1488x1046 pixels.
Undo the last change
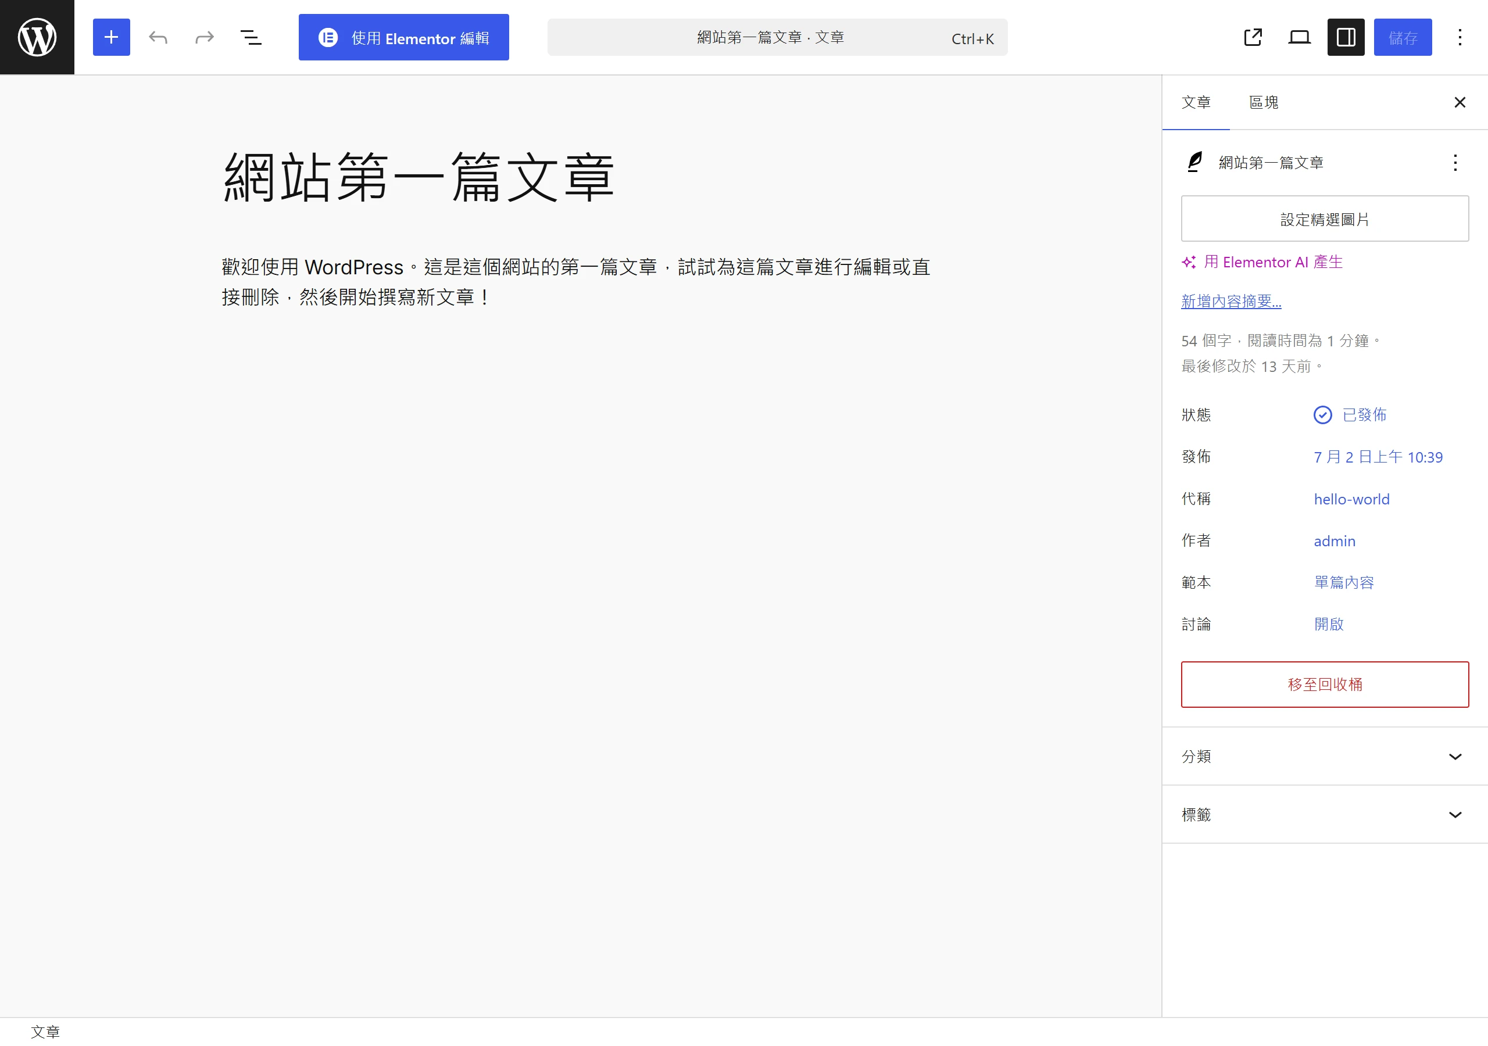click(158, 37)
